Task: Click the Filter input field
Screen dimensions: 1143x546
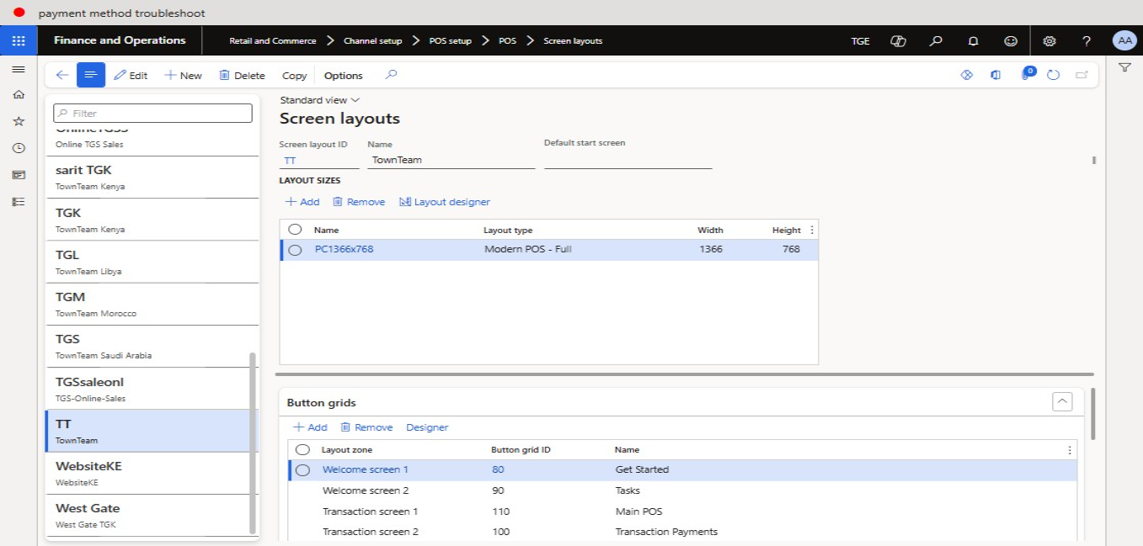Action: (153, 113)
